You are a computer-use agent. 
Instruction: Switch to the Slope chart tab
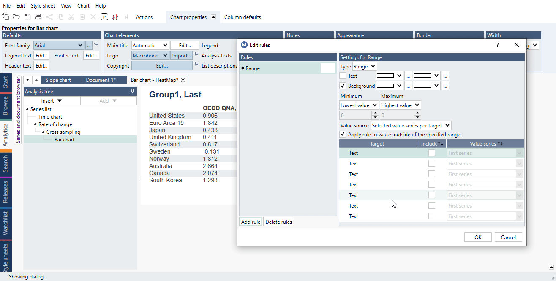click(x=58, y=80)
